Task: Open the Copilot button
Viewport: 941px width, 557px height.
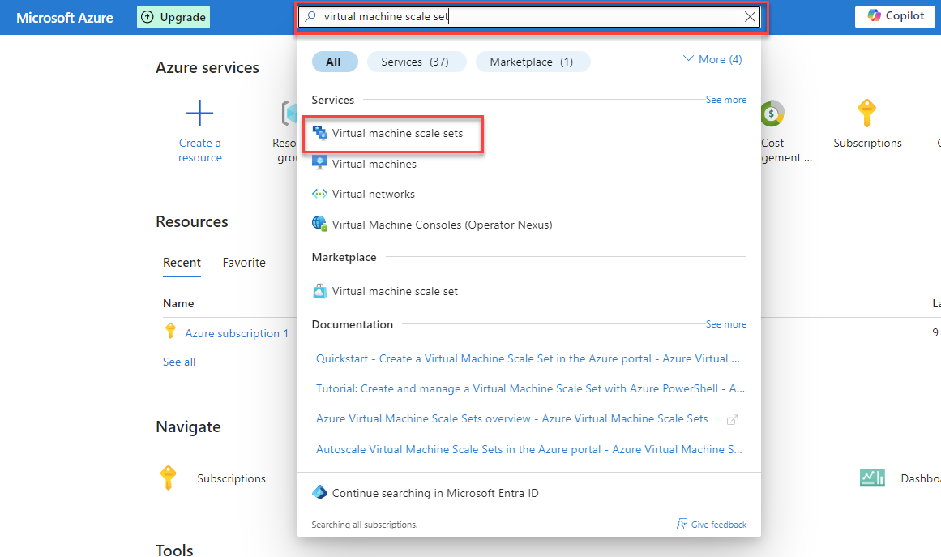Action: 895,16
